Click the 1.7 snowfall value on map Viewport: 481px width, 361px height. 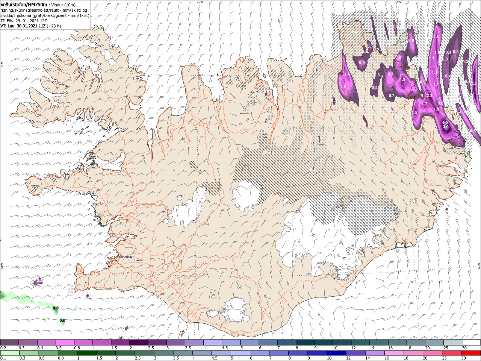pyautogui.click(x=425, y=104)
